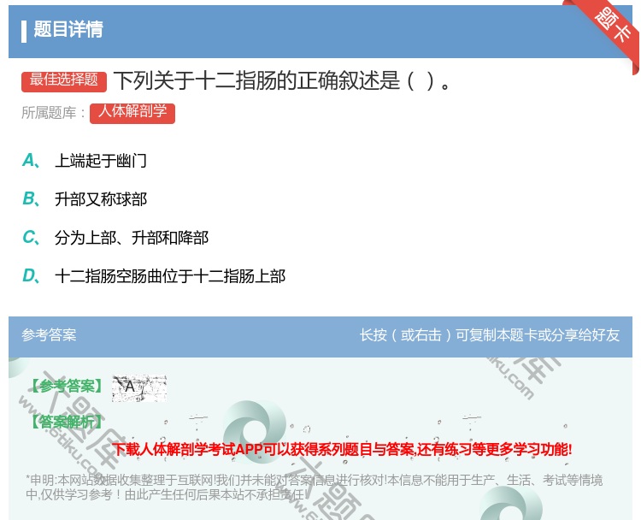Click the 【参考答案】 label
The image size is (641, 520).
point(67,386)
